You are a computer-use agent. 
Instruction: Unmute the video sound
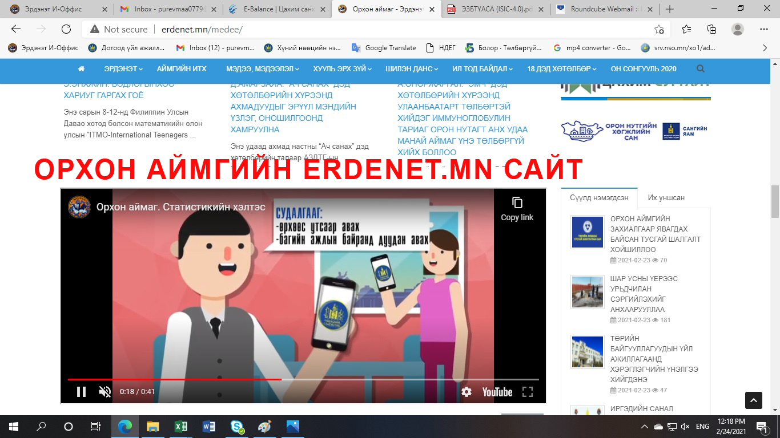point(105,392)
